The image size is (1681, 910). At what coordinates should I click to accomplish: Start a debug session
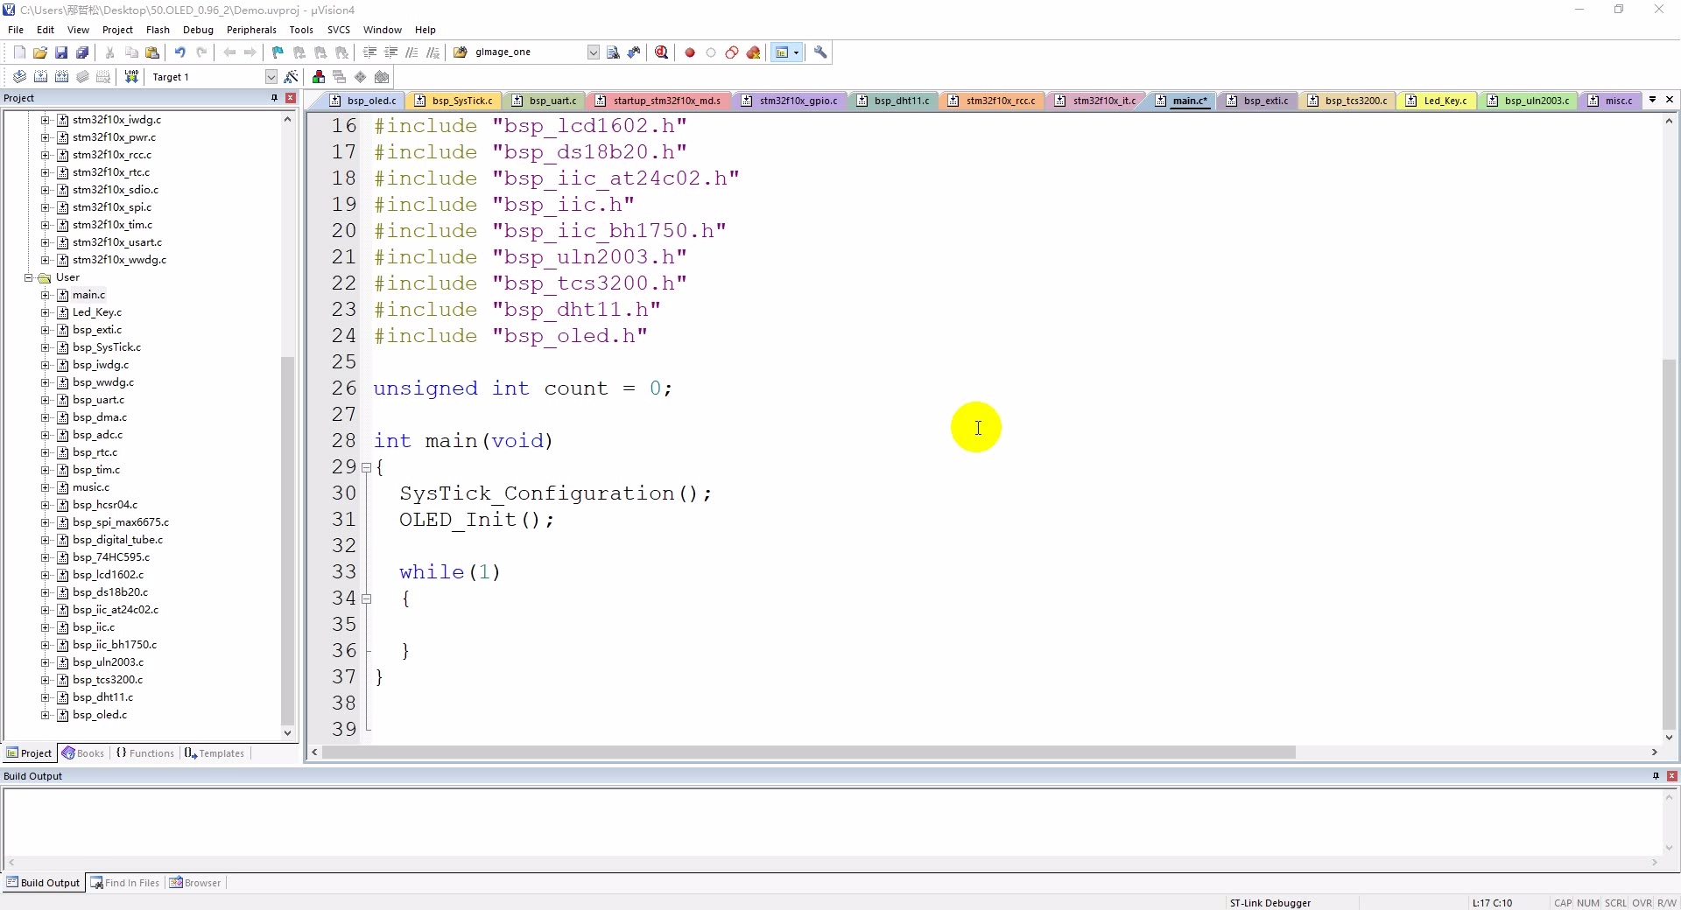point(662,52)
